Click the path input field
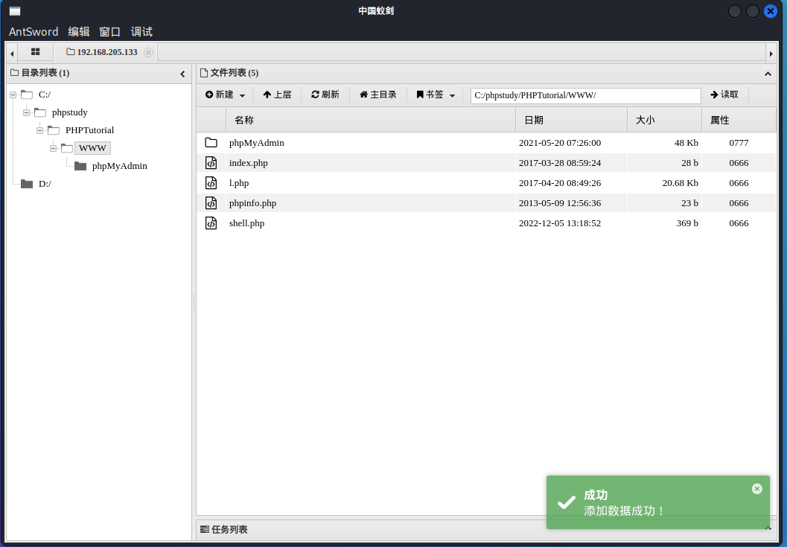This screenshot has height=547, width=787. (x=586, y=95)
